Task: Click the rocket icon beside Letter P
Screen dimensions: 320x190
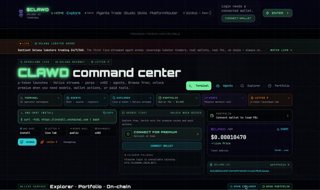Action: point(42,142)
